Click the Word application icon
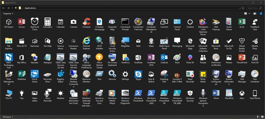 (x=216, y=93)
